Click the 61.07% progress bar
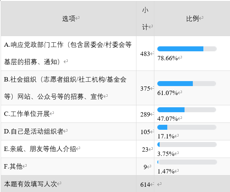Screen dimensions: 230x192 187,84
